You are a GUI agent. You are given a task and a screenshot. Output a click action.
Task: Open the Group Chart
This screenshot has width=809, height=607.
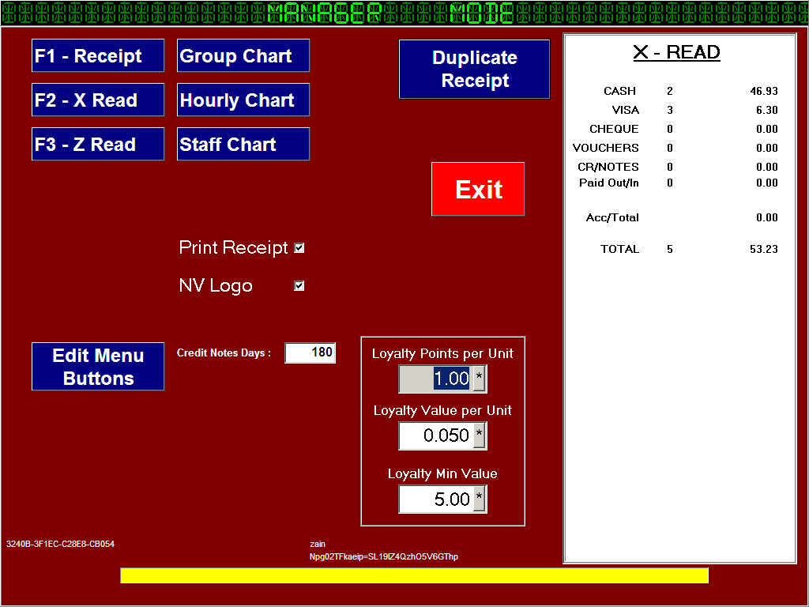(243, 56)
